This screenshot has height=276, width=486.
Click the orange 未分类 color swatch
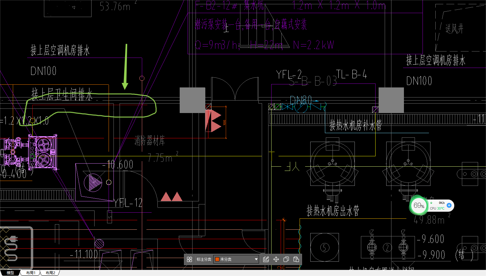pos(217,259)
